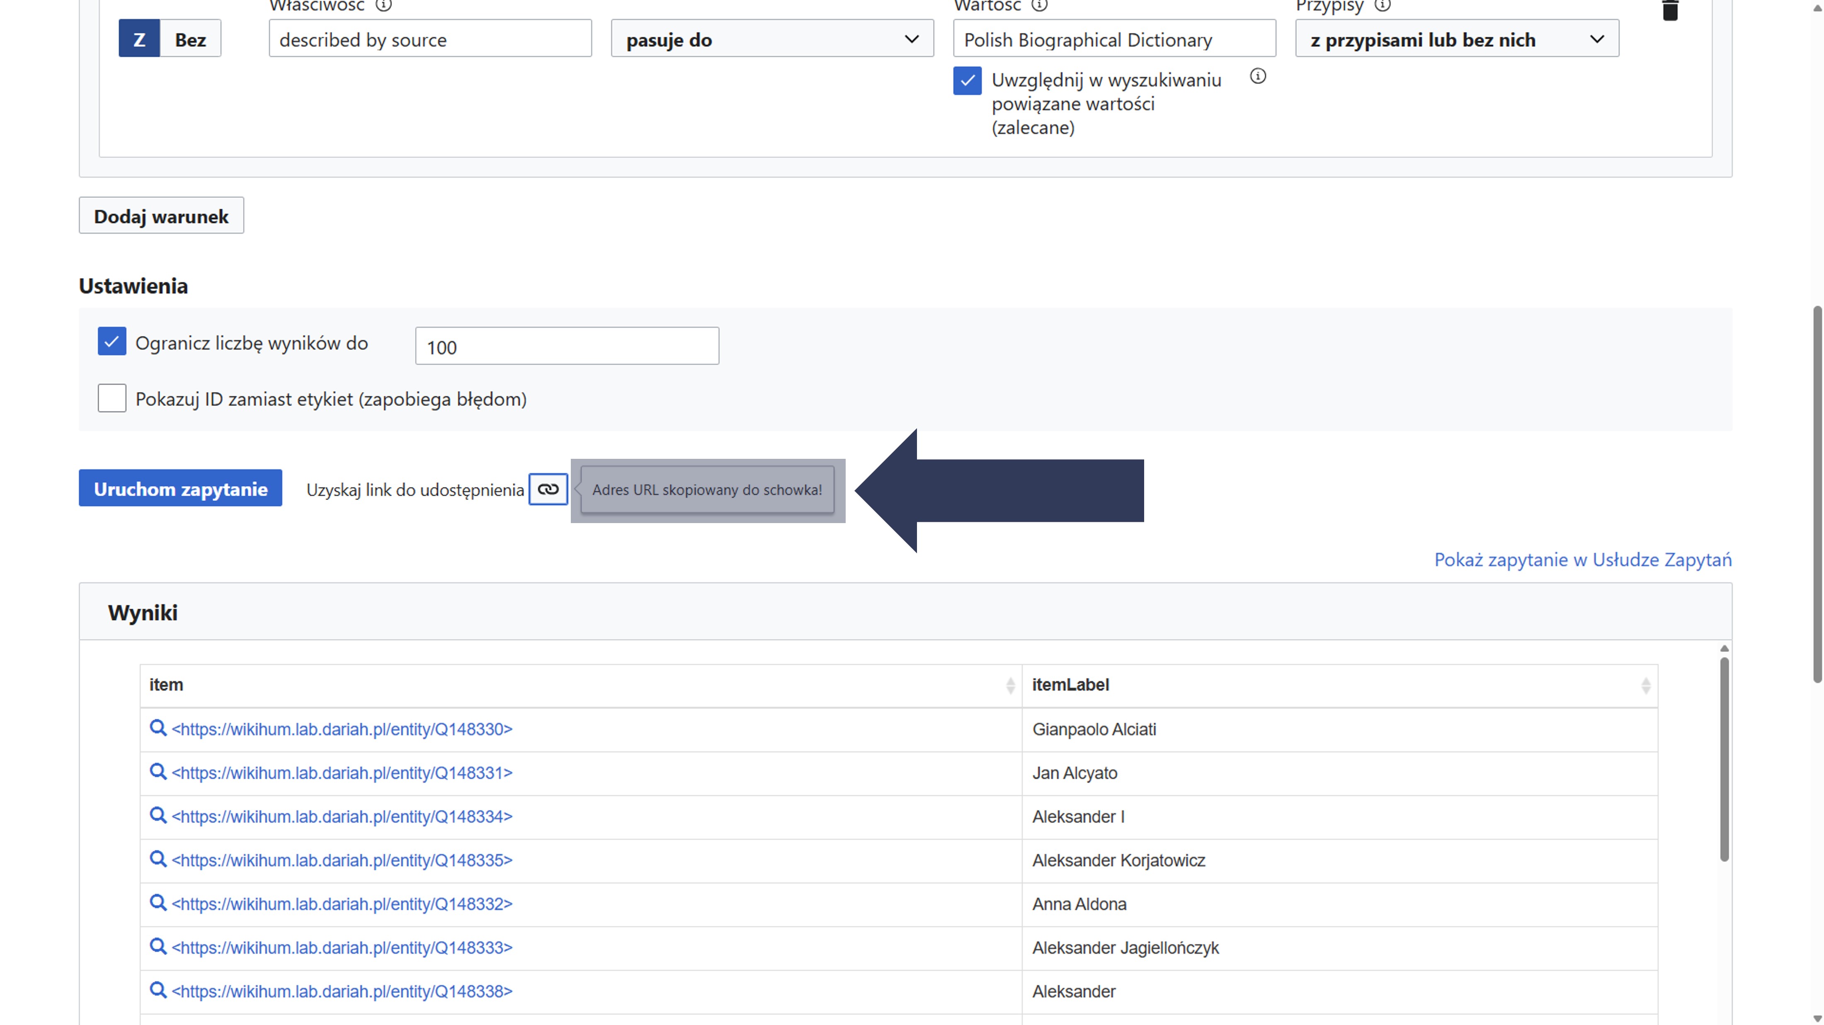Image resolution: width=1824 pixels, height=1025 pixels.
Task: Enable Pokazuj ID zamiast etykiet checkbox
Action: [112, 399]
